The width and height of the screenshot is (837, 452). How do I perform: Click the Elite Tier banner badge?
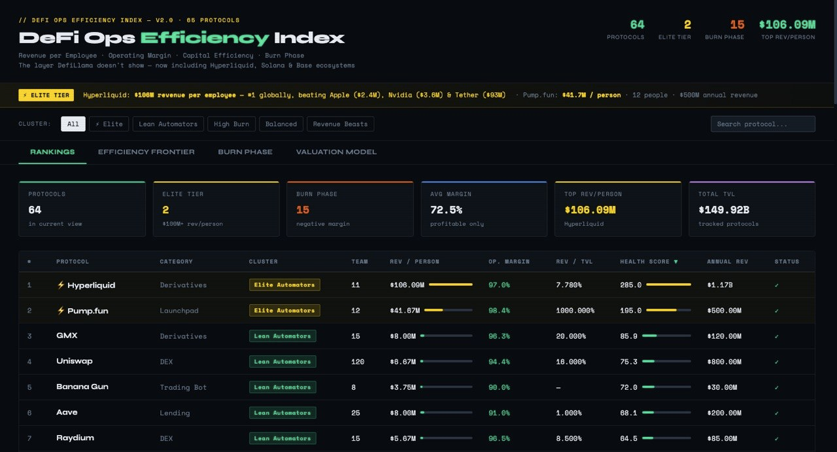tap(46, 95)
